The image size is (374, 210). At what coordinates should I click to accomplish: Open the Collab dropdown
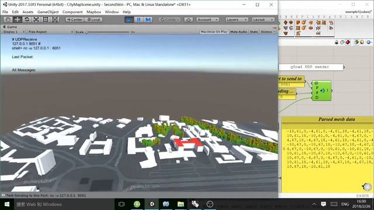pyautogui.click(x=169, y=19)
